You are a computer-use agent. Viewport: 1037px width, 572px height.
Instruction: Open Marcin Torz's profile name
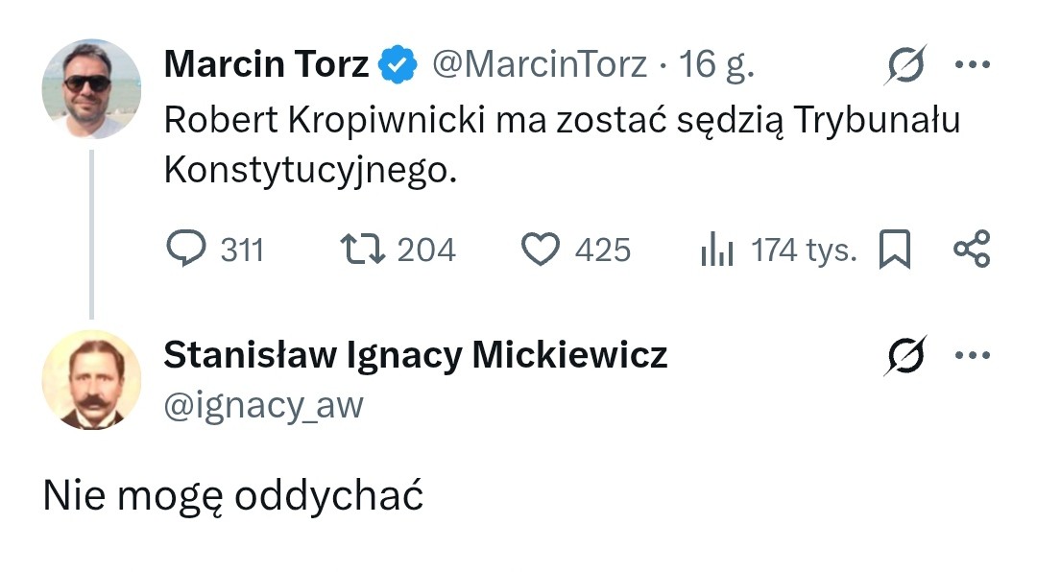264,63
